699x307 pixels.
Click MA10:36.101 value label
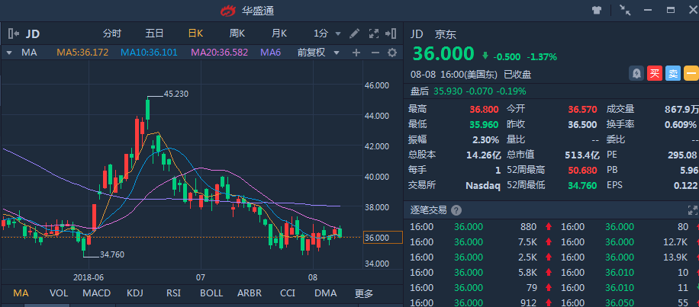click(149, 53)
